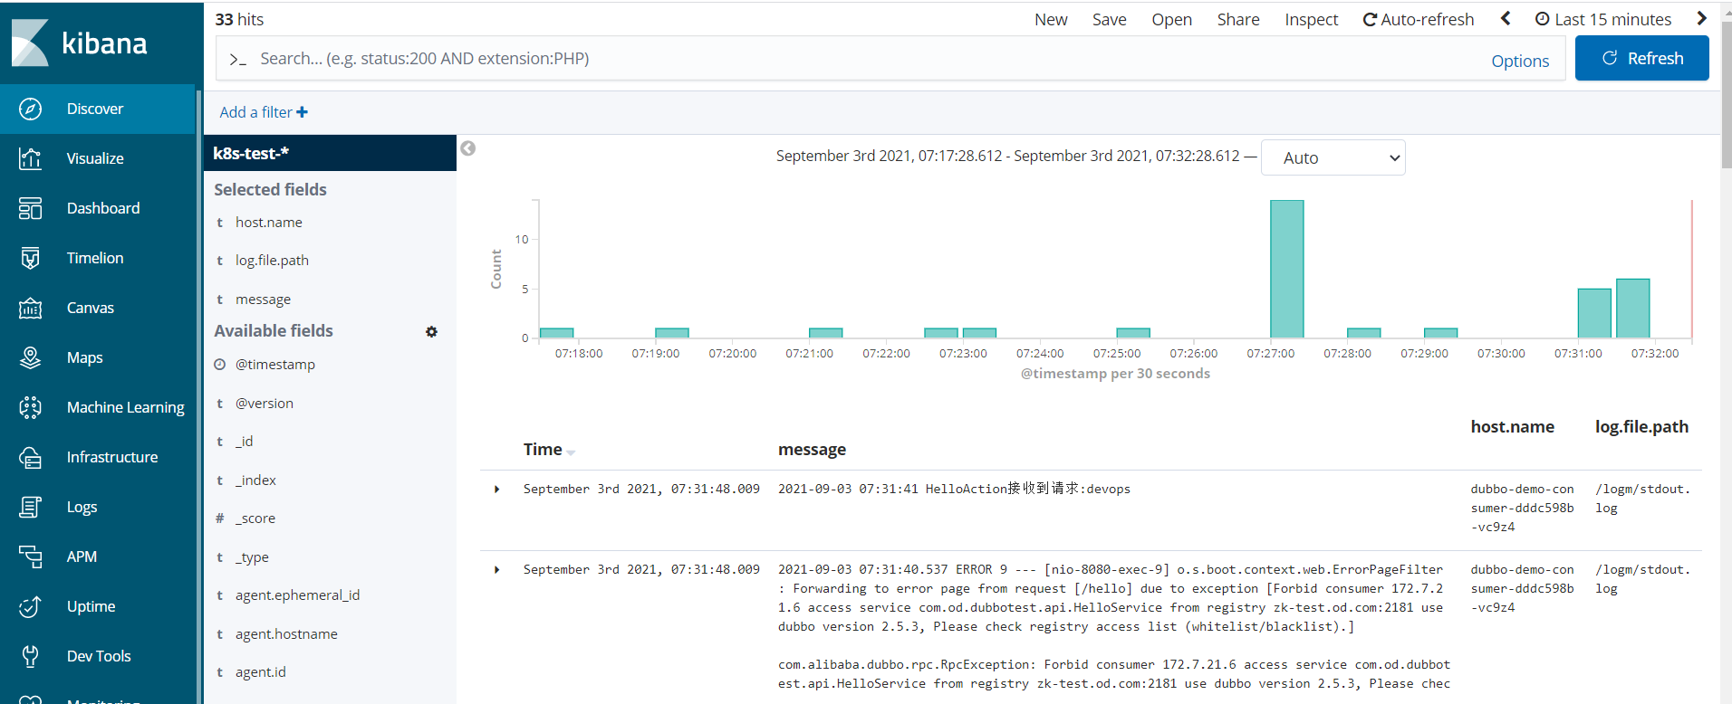
Task: Open the Logs icon
Action: (x=30, y=507)
